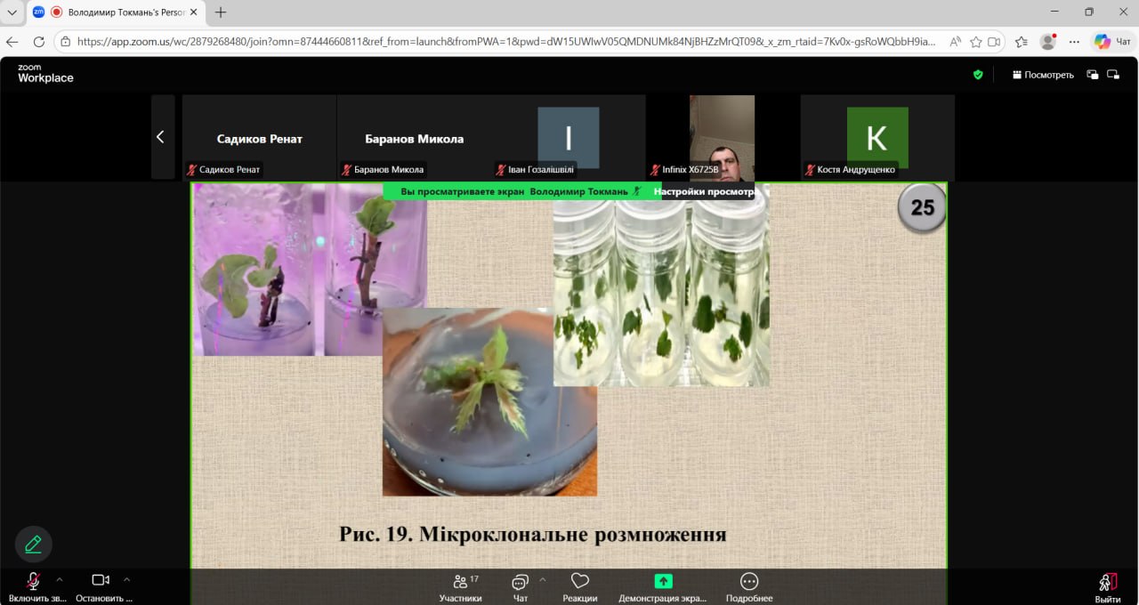Expand video options arrow next to camera
The width and height of the screenshot is (1139, 605).
[126, 579]
